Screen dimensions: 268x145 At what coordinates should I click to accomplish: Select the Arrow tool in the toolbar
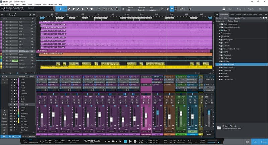[60, 9]
